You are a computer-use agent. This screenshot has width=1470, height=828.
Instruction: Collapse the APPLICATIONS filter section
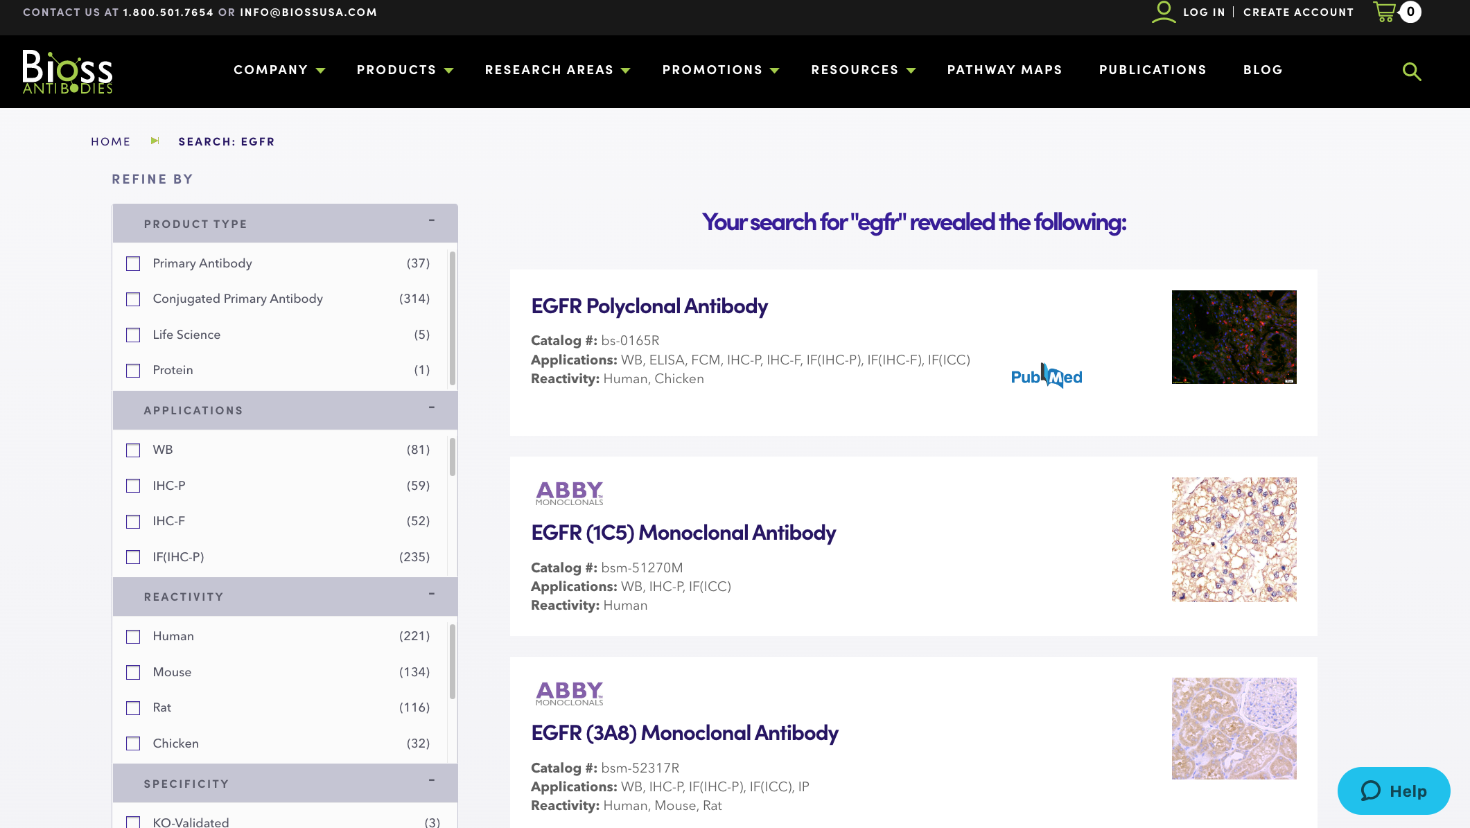pyautogui.click(x=431, y=409)
